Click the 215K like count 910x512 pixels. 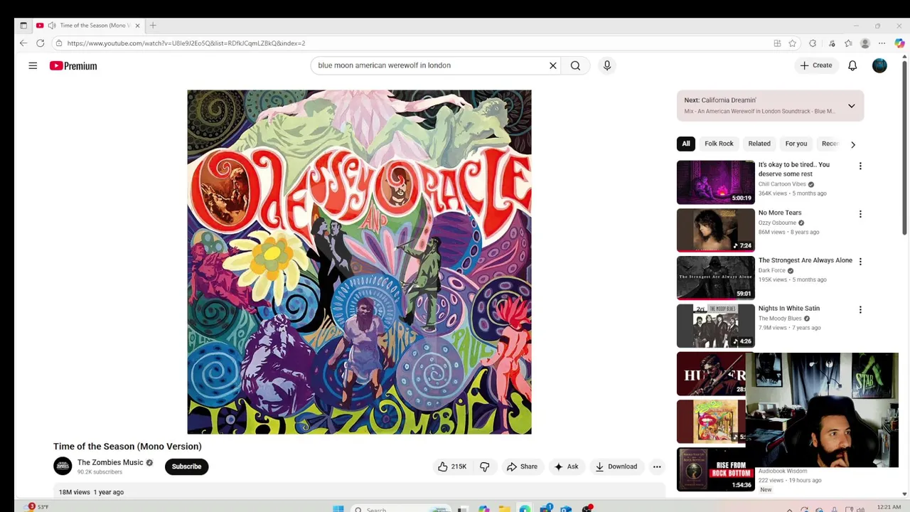[x=459, y=466]
